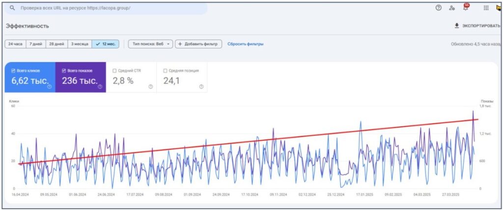Enable the Средняя позиция checkbox

(165, 70)
